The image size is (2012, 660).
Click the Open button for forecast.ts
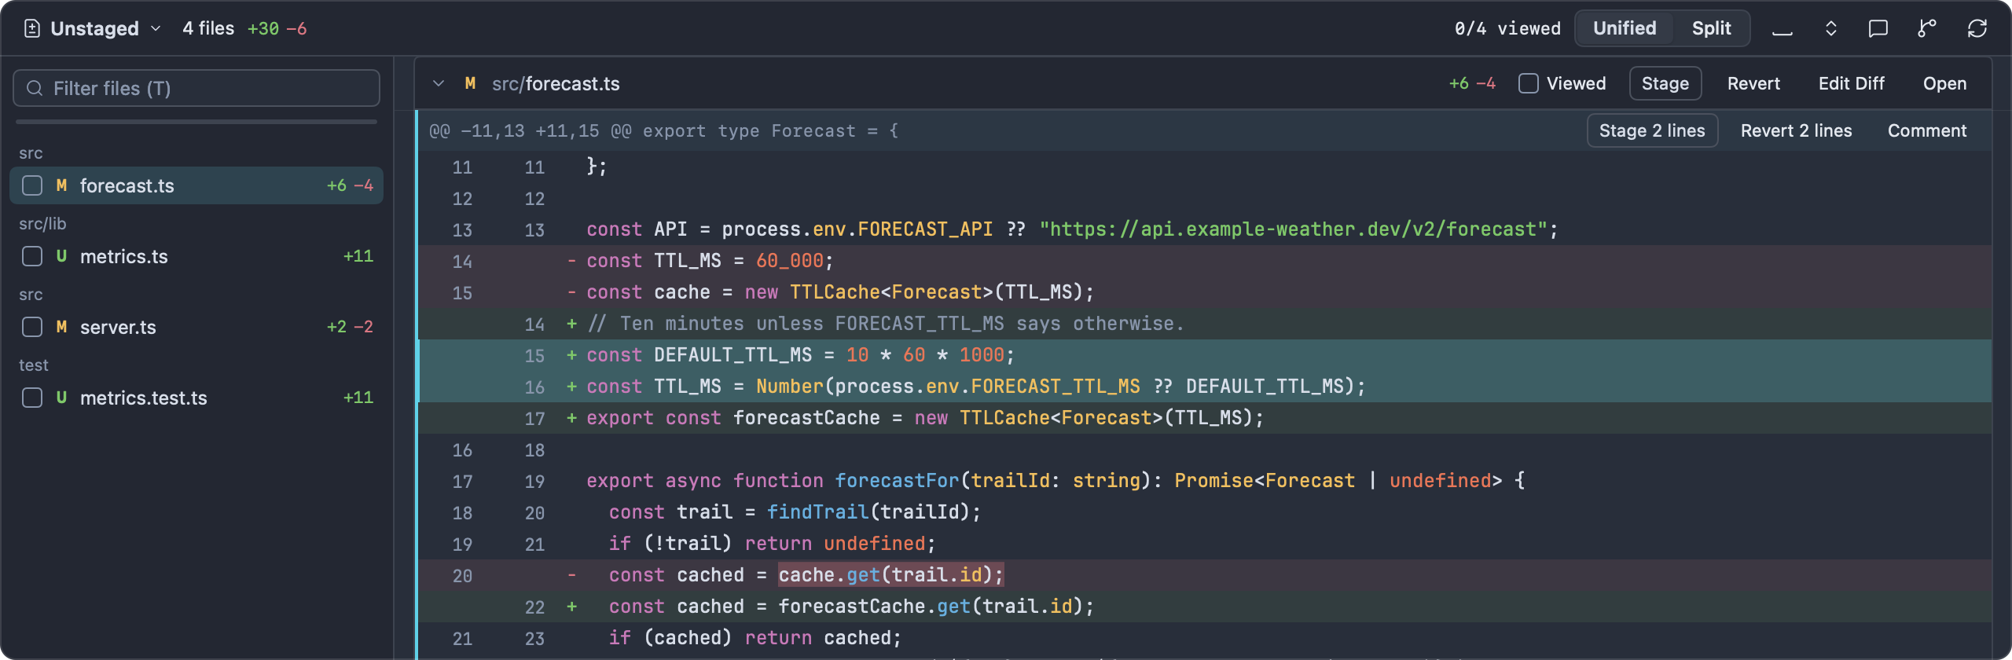[x=1944, y=83]
